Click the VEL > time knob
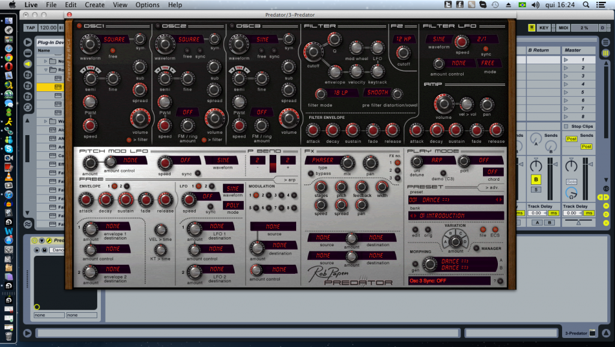 [160, 230]
